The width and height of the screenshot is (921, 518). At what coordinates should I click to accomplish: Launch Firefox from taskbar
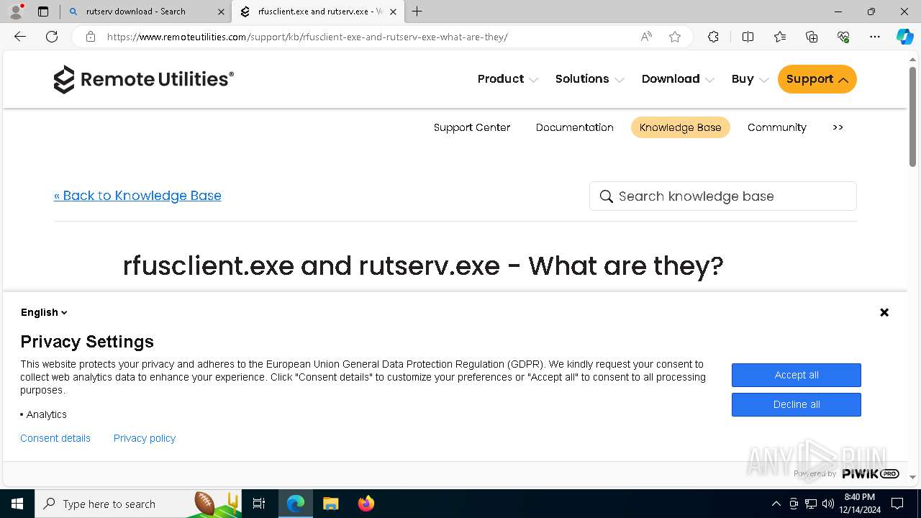tap(366, 504)
